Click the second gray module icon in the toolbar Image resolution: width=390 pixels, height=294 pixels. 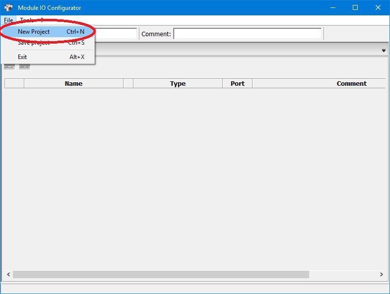pyautogui.click(x=25, y=66)
